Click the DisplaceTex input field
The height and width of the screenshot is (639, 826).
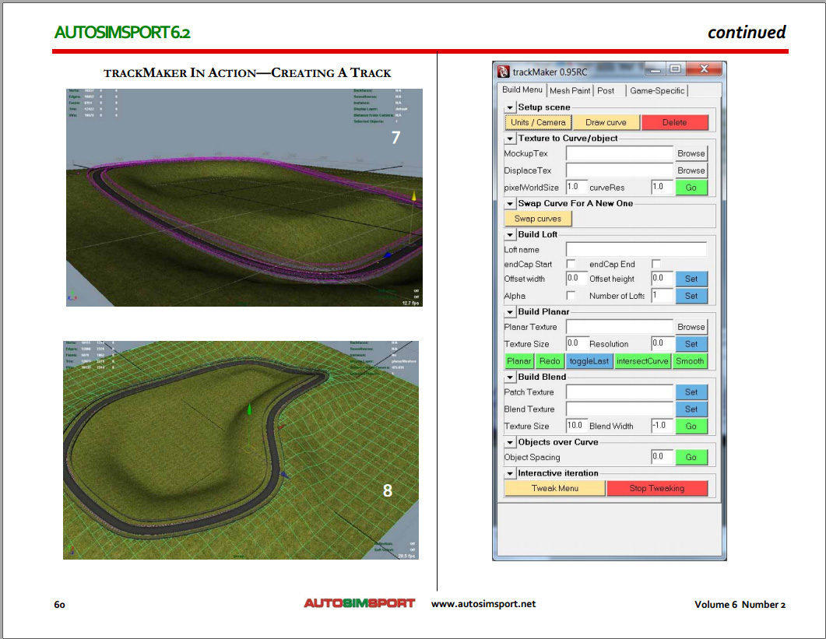pyautogui.click(x=620, y=170)
